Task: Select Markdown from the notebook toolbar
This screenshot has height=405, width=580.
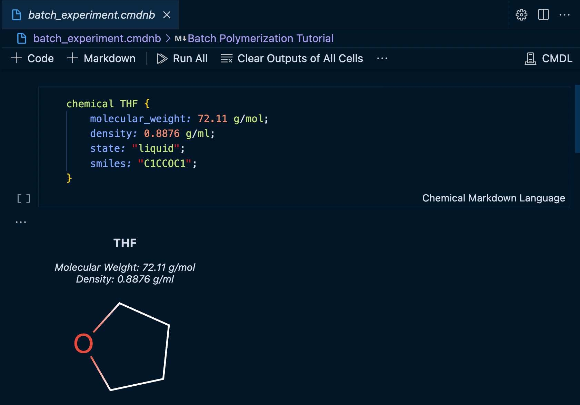Action: 101,58
